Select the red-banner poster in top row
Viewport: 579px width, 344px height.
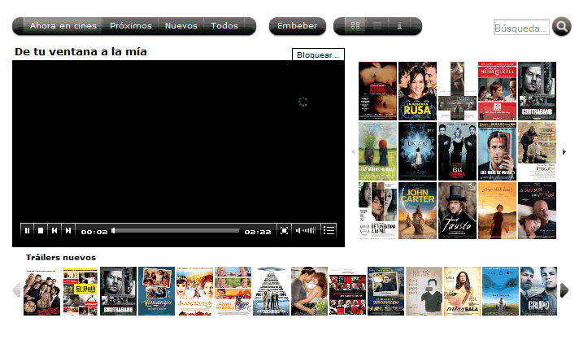(497, 91)
